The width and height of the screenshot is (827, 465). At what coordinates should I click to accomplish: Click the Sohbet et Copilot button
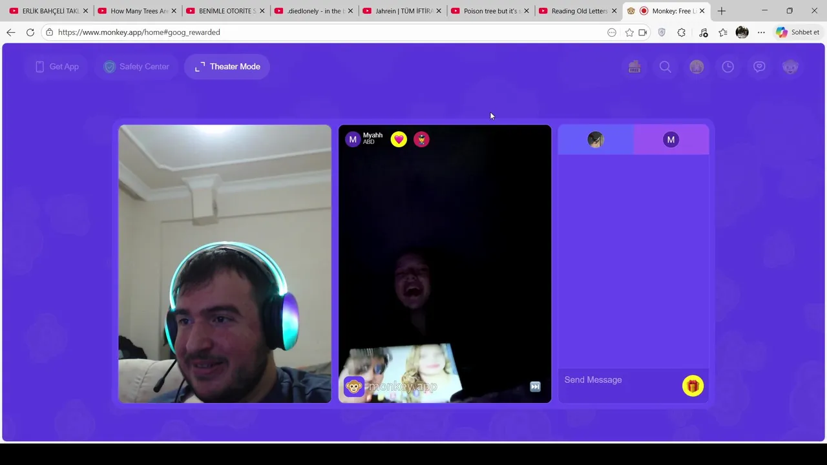click(x=798, y=32)
